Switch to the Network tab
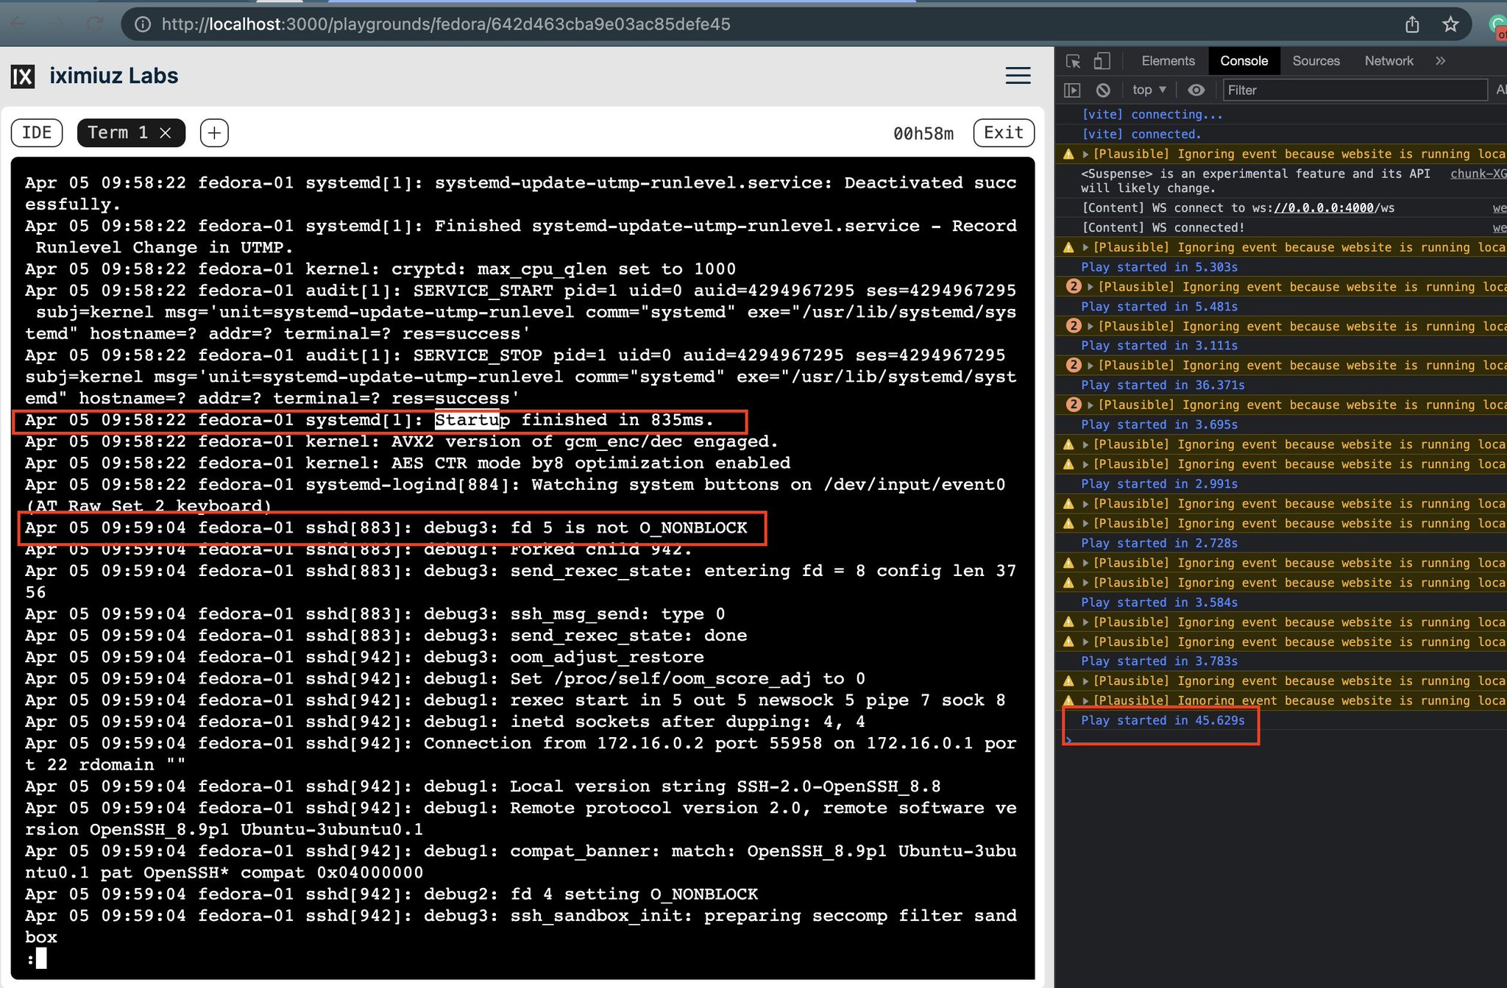This screenshot has height=988, width=1507. tap(1389, 60)
